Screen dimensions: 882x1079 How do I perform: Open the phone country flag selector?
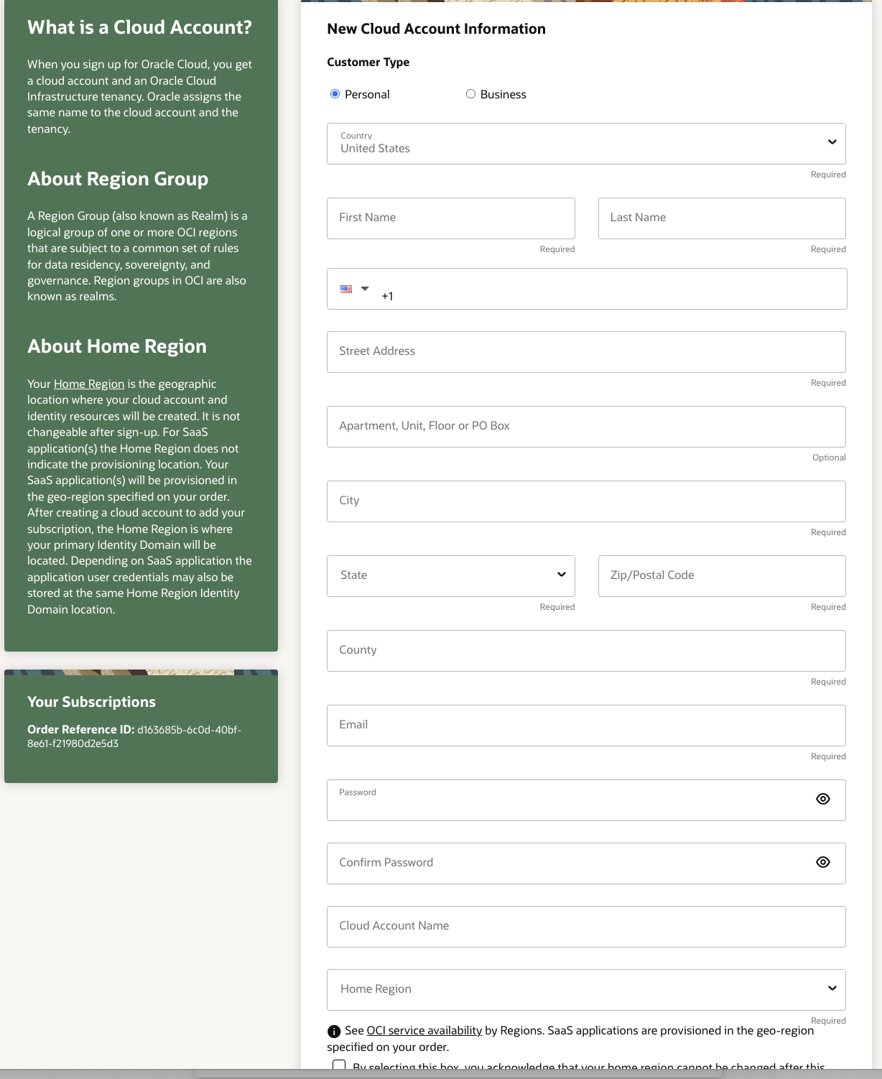click(353, 289)
